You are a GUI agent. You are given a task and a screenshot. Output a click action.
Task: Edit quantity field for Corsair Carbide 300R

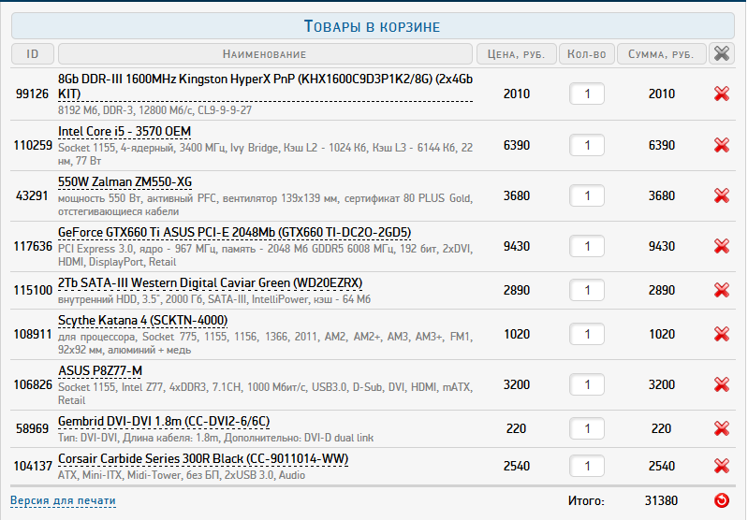(x=586, y=466)
